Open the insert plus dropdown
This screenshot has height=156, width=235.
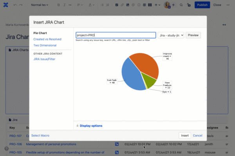[x=157, y=5]
